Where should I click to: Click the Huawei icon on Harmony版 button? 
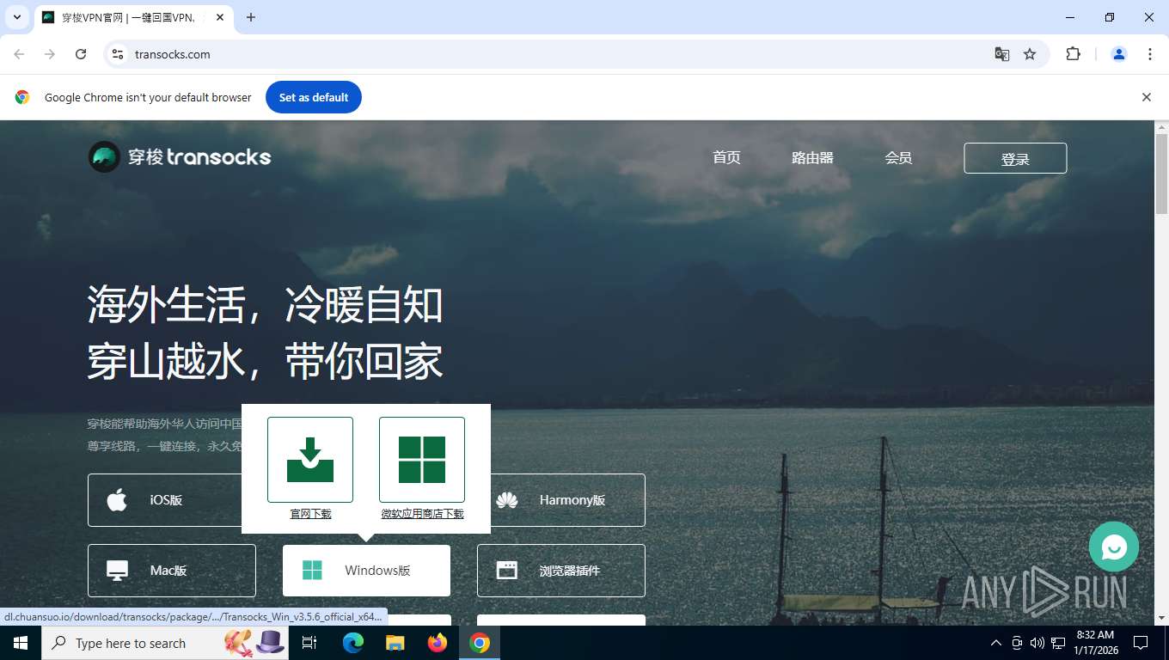point(507,500)
